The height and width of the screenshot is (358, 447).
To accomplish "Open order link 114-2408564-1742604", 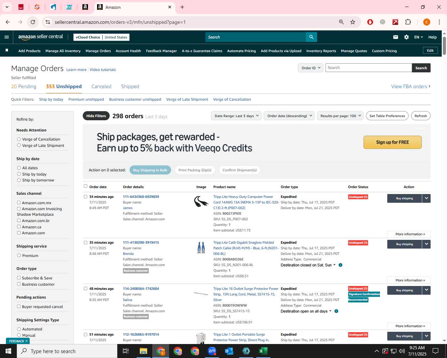I will (141, 288).
